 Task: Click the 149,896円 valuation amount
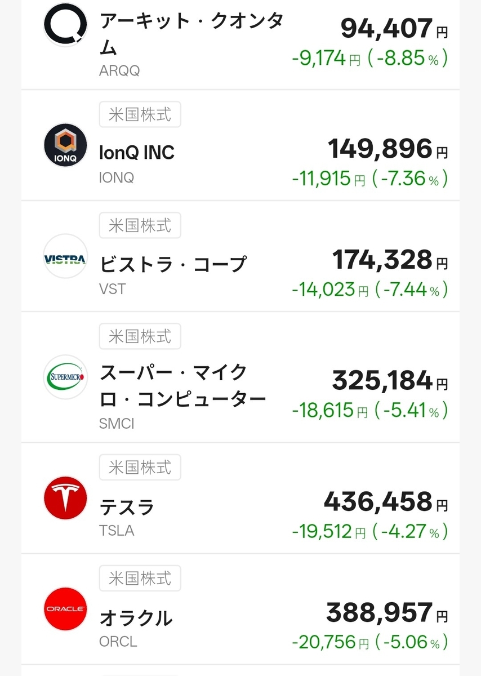pos(388,149)
